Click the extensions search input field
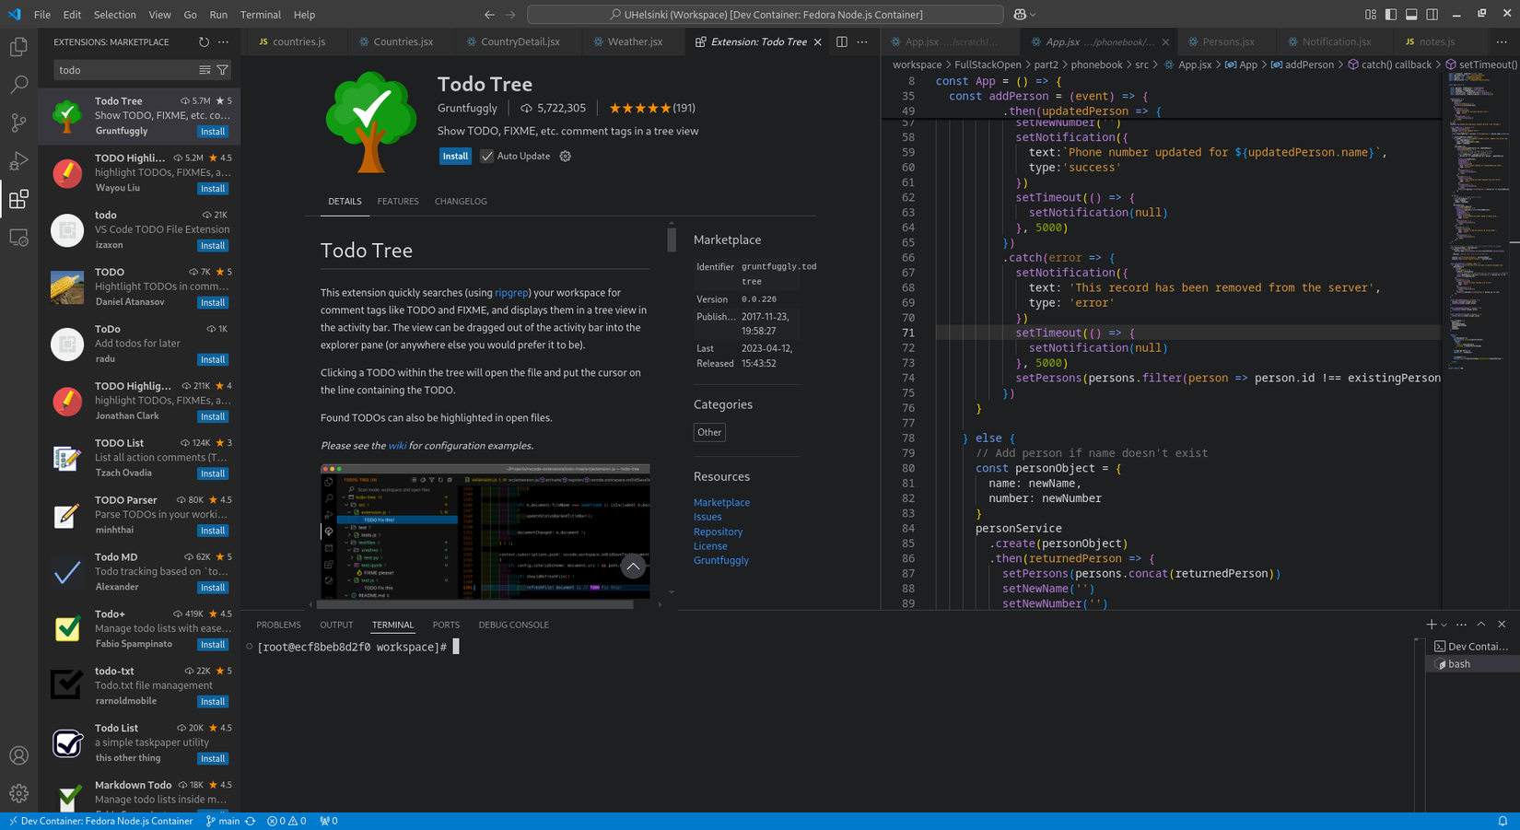Viewport: 1520px width, 830px height. (x=129, y=69)
